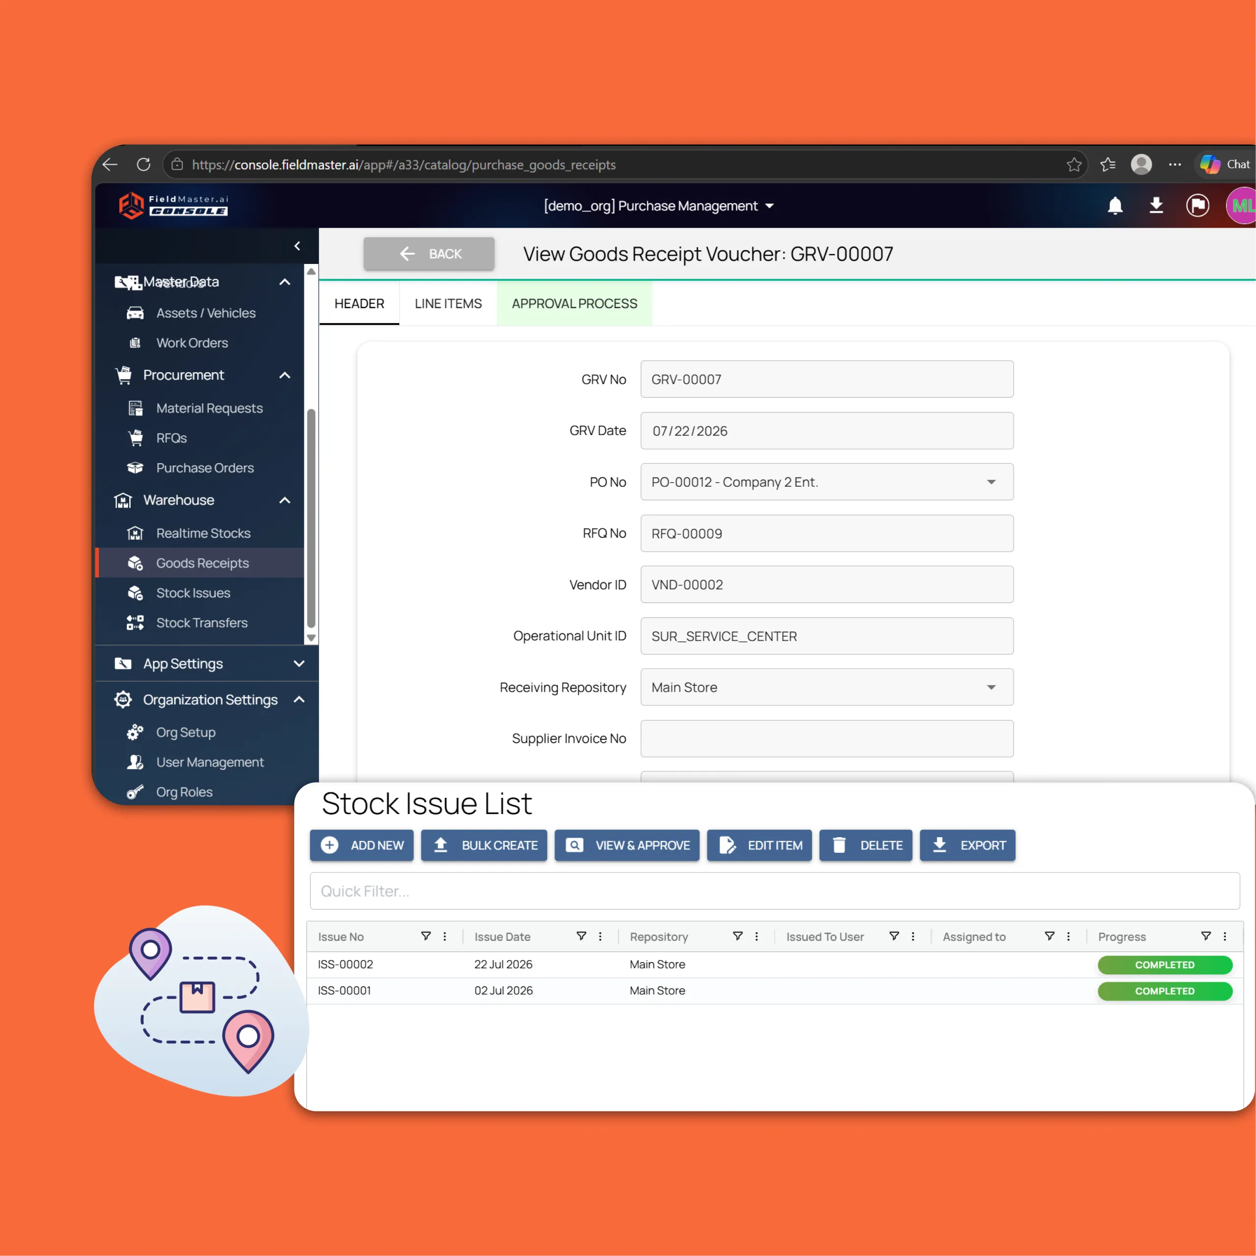
Task: Open the browser favorites list icon
Action: tap(1108, 165)
